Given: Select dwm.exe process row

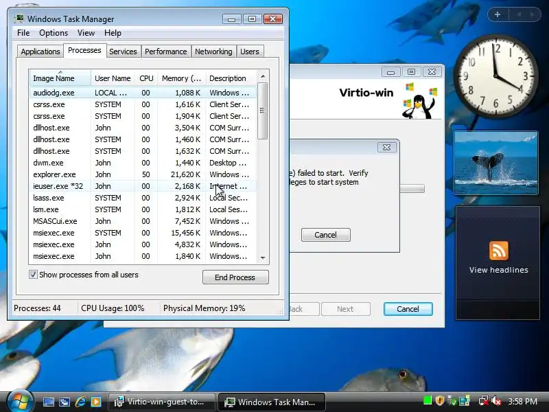Looking at the screenshot, I should 143,163.
